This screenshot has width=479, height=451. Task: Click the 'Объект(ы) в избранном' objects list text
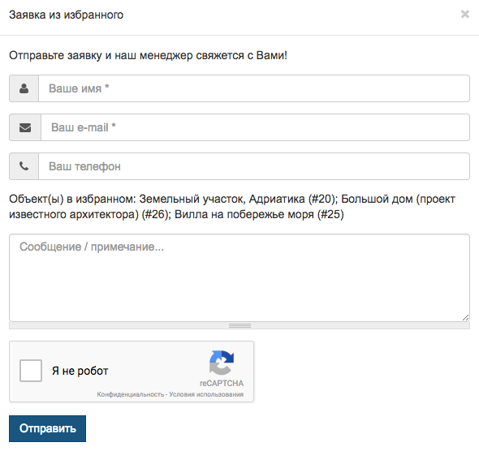[x=232, y=207]
